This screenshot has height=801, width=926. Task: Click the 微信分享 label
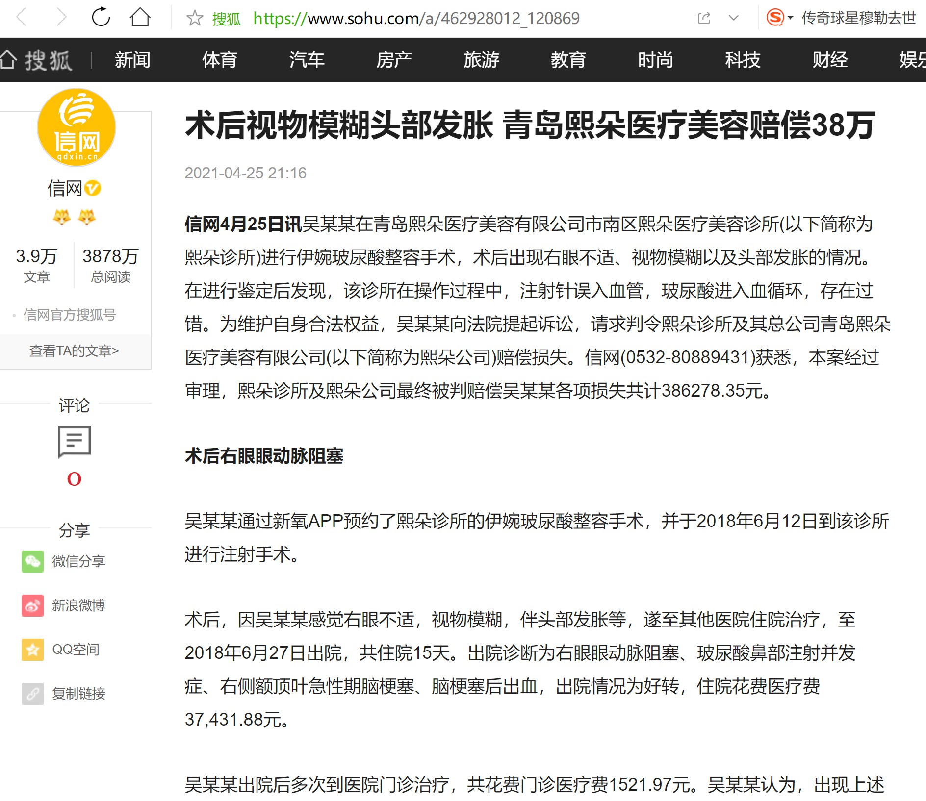[79, 561]
